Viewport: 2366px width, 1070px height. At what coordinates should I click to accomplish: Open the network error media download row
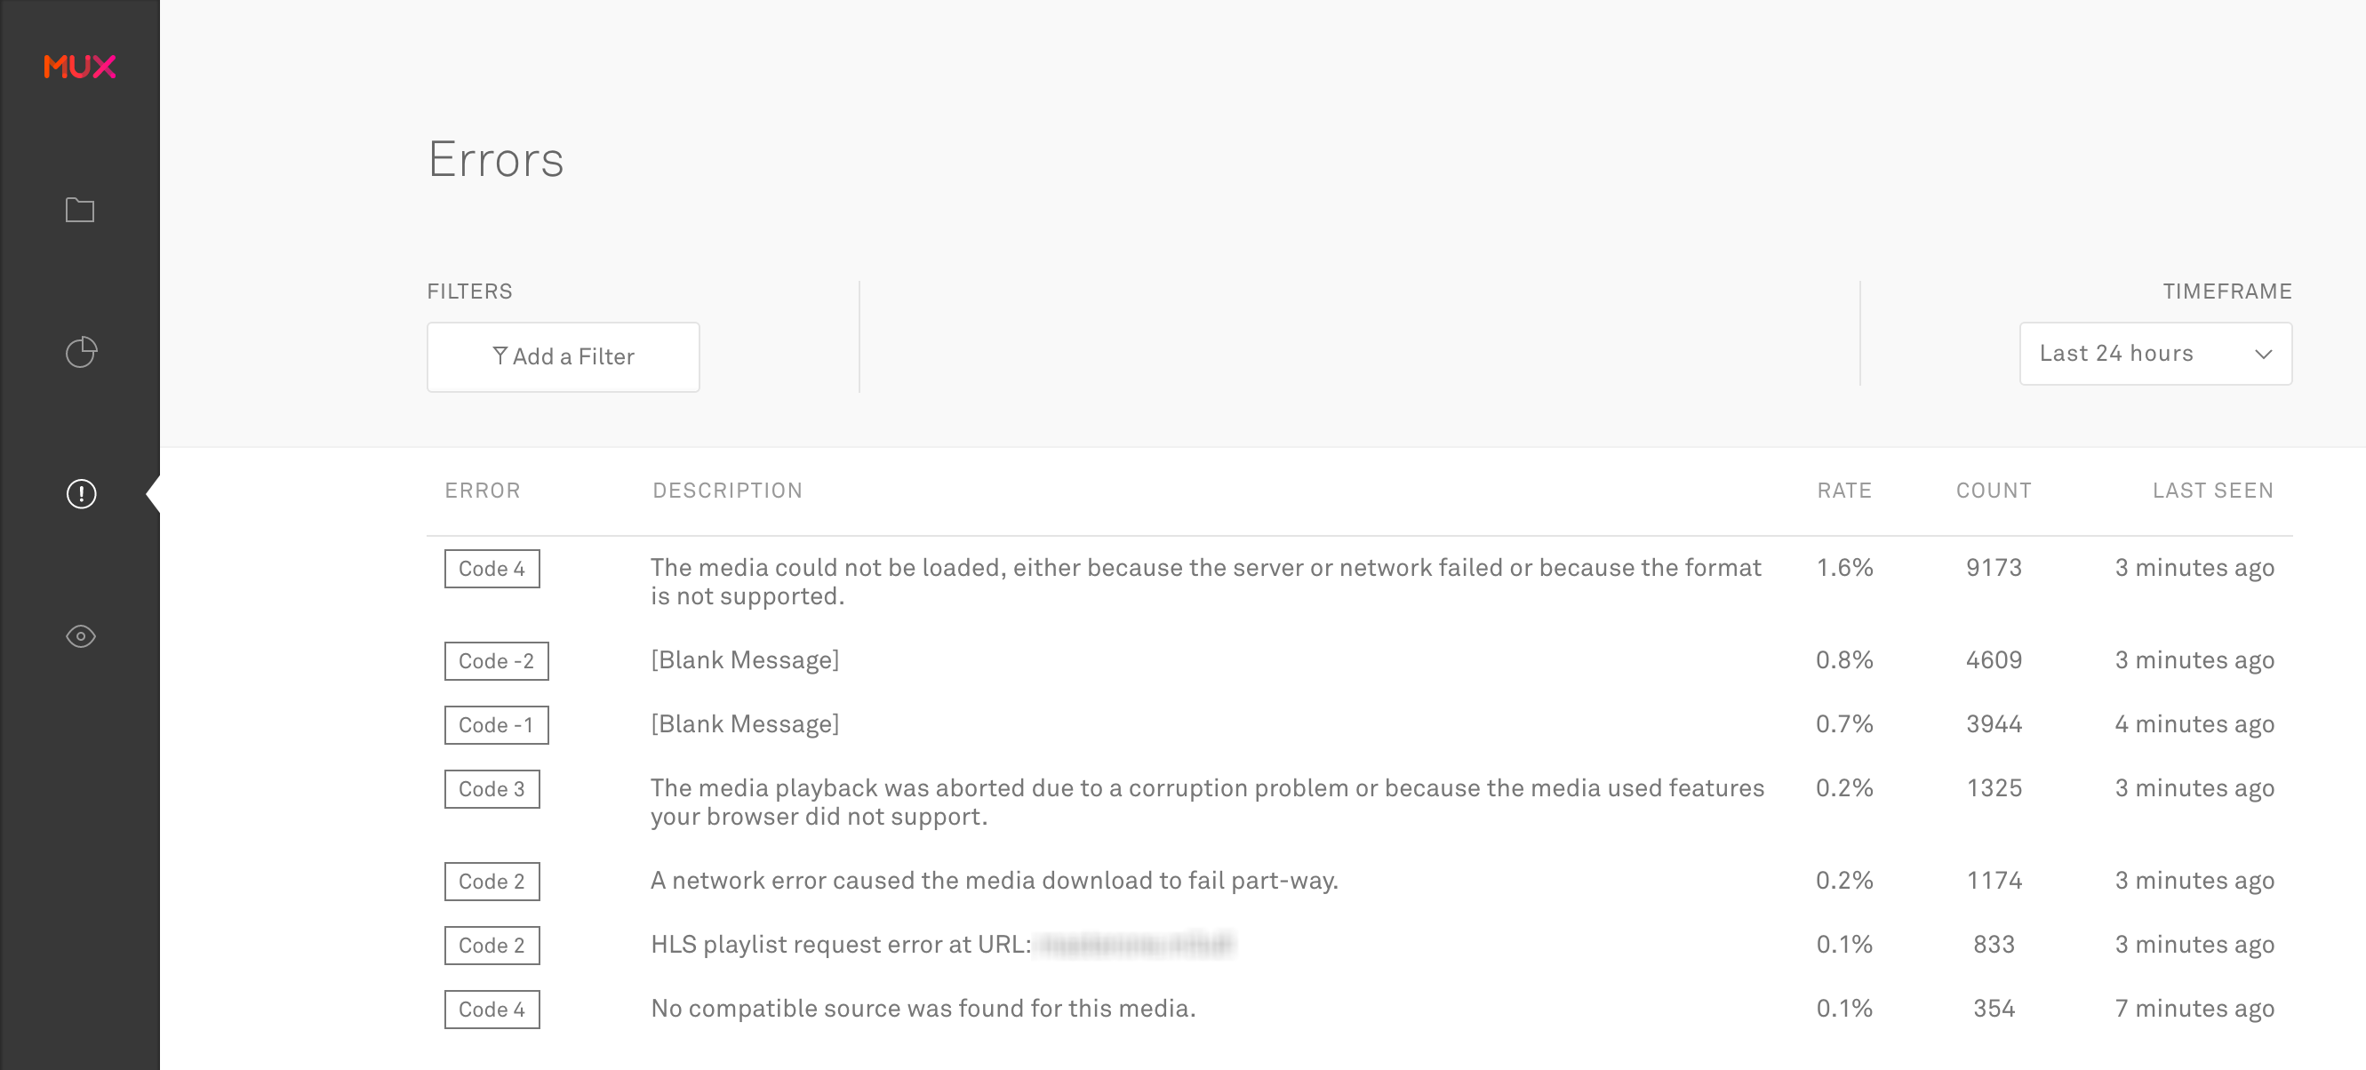(994, 881)
